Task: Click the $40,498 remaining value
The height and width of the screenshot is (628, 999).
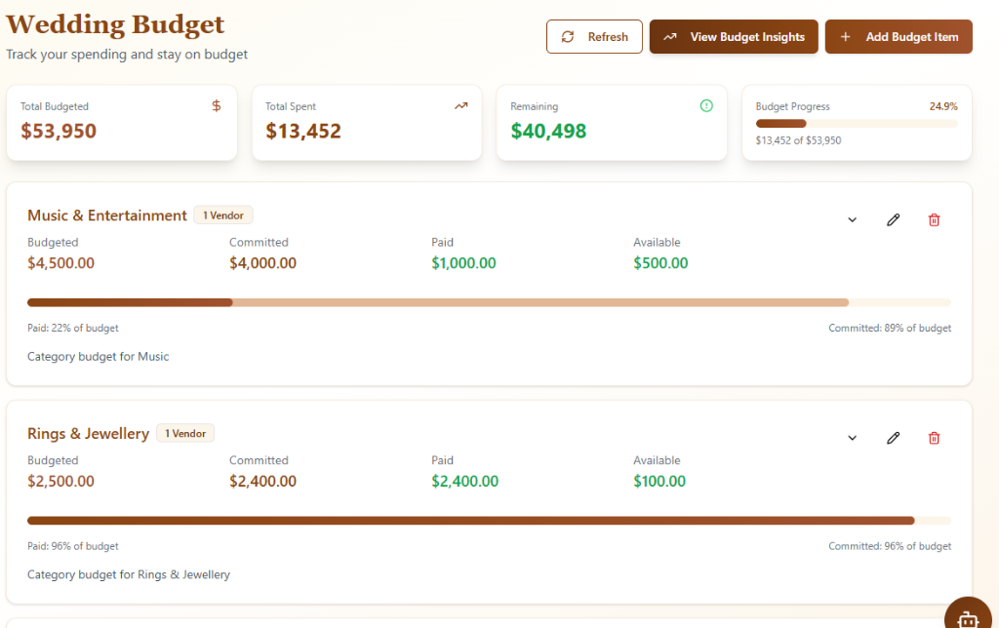Action: (x=548, y=132)
